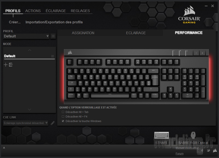Enable Désactiver Alt + F4 checkbox
The height and width of the screenshot is (158, 219).
pyautogui.click(x=63, y=116)
